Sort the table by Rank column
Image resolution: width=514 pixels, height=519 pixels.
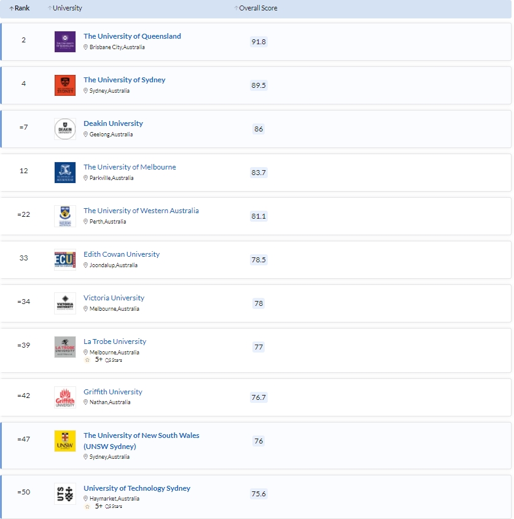20,9
